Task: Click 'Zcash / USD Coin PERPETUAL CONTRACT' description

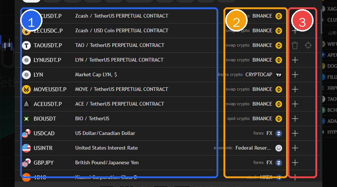Action: coord(122,30)
